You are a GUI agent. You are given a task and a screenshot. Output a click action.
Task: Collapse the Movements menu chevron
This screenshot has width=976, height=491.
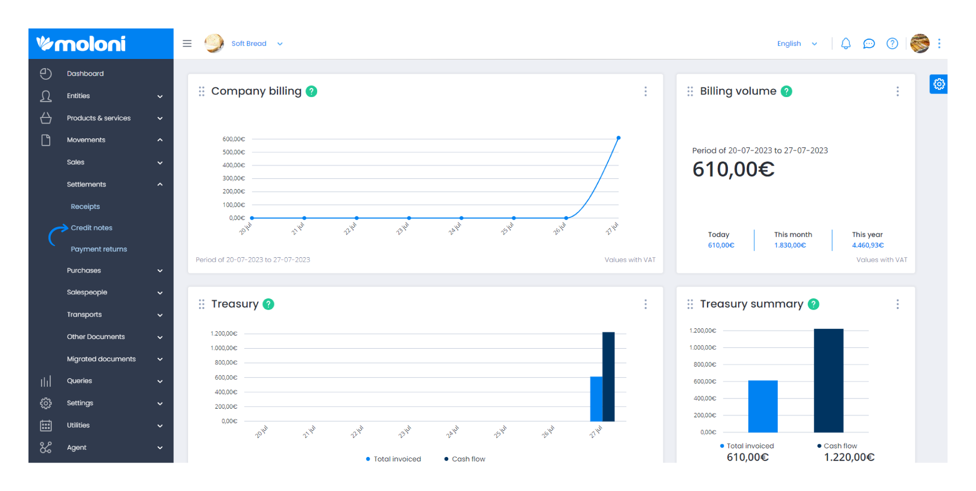[x=160, y=140]
